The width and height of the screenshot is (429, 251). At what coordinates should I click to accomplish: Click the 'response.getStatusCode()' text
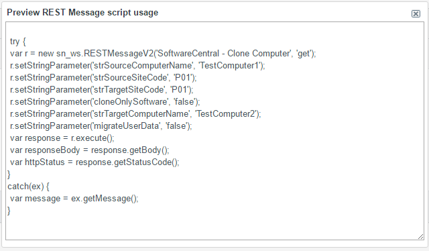[x=127, y=162]
